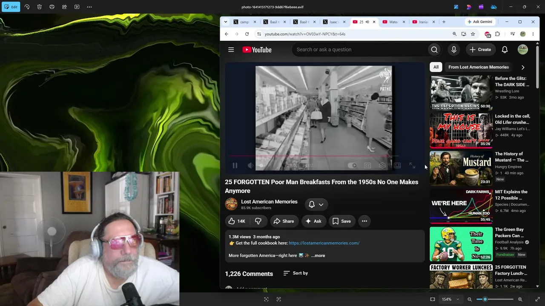545x306 pixels.
Task: Switch to the 'Isaac' X tab
Action: coord(334,22)
